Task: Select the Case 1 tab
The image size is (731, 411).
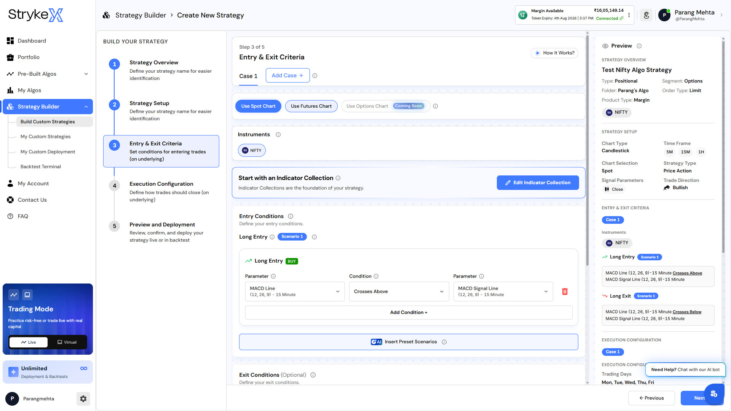Action: pos(248,76)
